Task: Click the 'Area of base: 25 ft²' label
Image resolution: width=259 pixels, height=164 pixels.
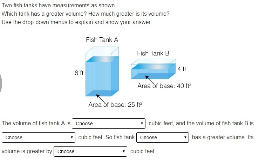Action: click(115, 105)
